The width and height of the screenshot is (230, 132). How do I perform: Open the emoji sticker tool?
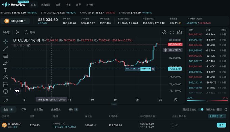[x=5, y=91]
